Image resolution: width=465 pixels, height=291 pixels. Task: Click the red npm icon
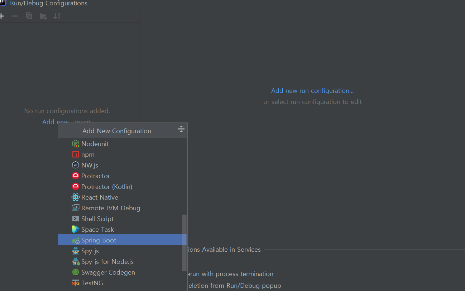point(76,155)
